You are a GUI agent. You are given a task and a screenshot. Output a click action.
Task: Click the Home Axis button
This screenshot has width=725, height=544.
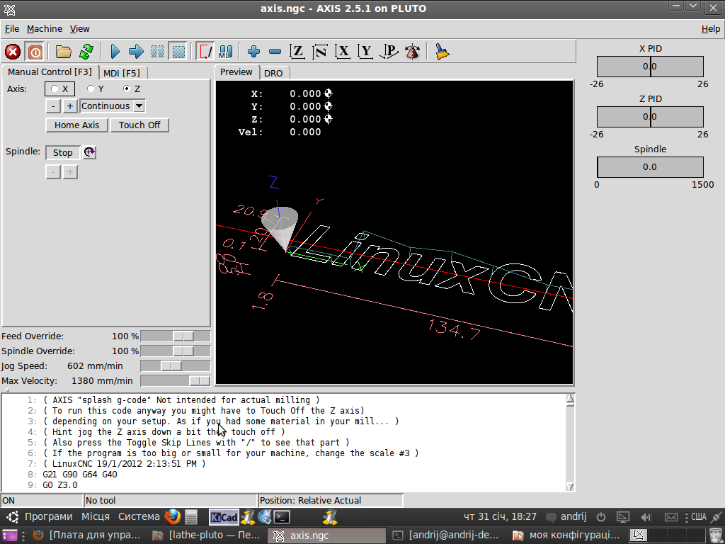pyautogui.click(x=77, y=125)
